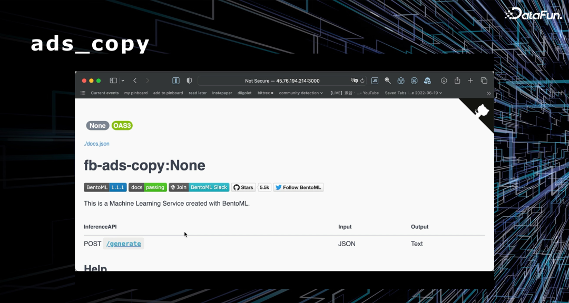
Task: Open a new tab with plus icon
Action: tap(470, 80)
